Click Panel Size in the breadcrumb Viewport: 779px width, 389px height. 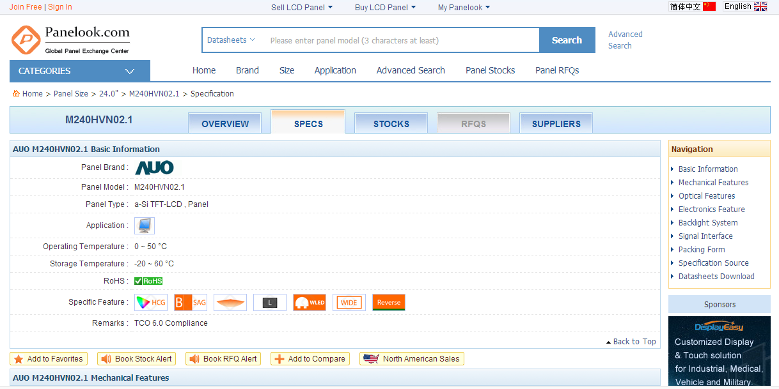pos(71,94)
